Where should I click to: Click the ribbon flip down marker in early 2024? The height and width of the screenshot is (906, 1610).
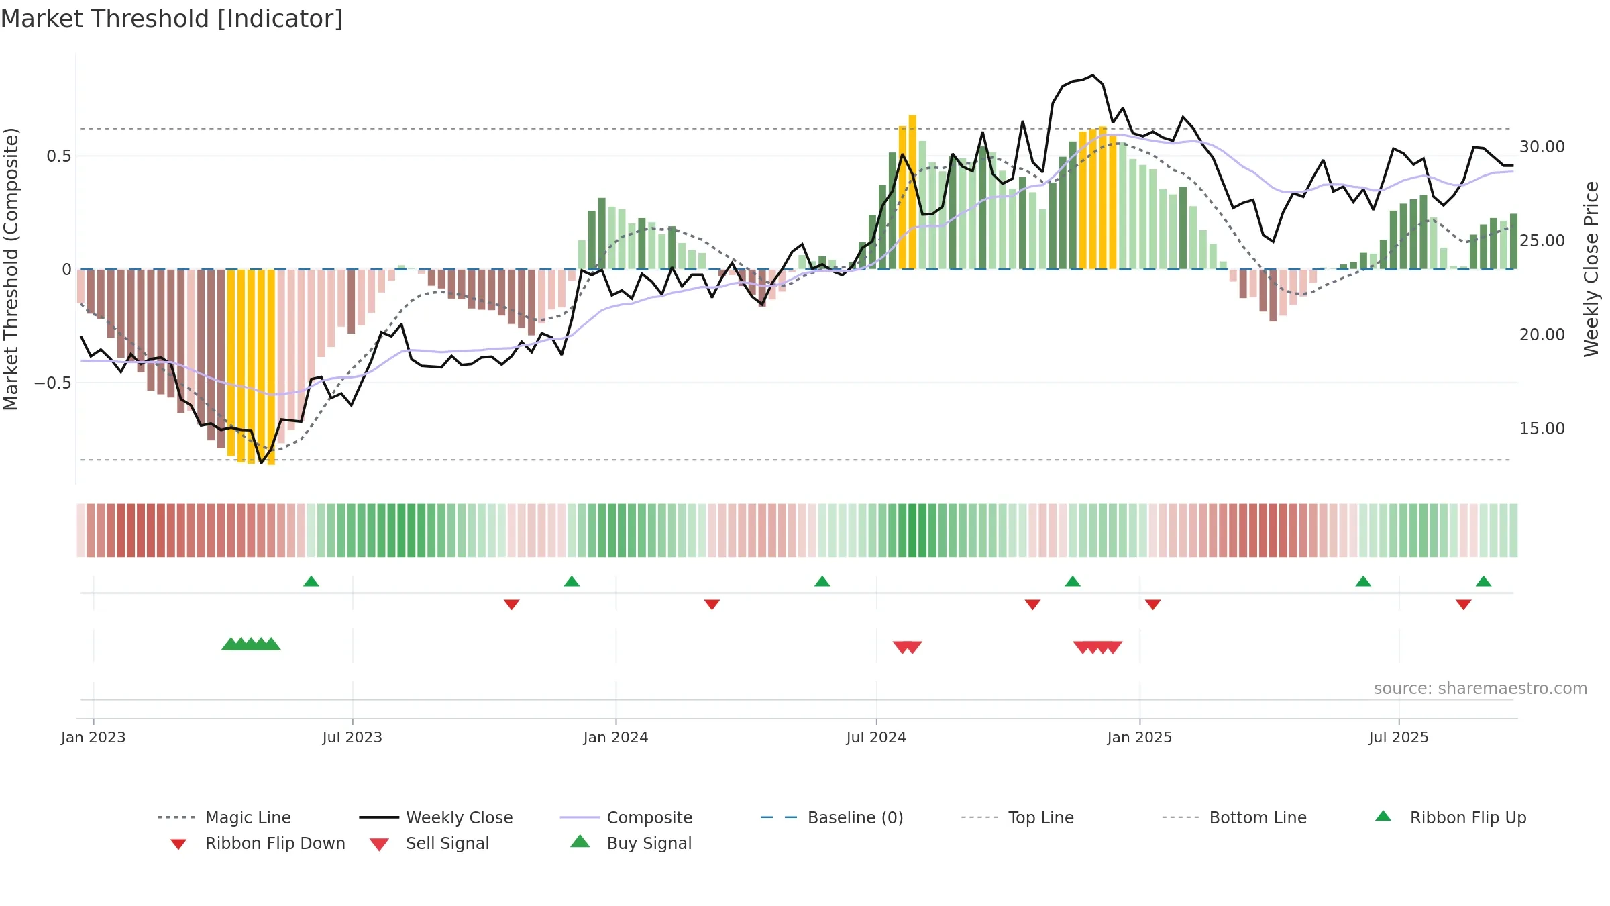click(x=712, y=605)
